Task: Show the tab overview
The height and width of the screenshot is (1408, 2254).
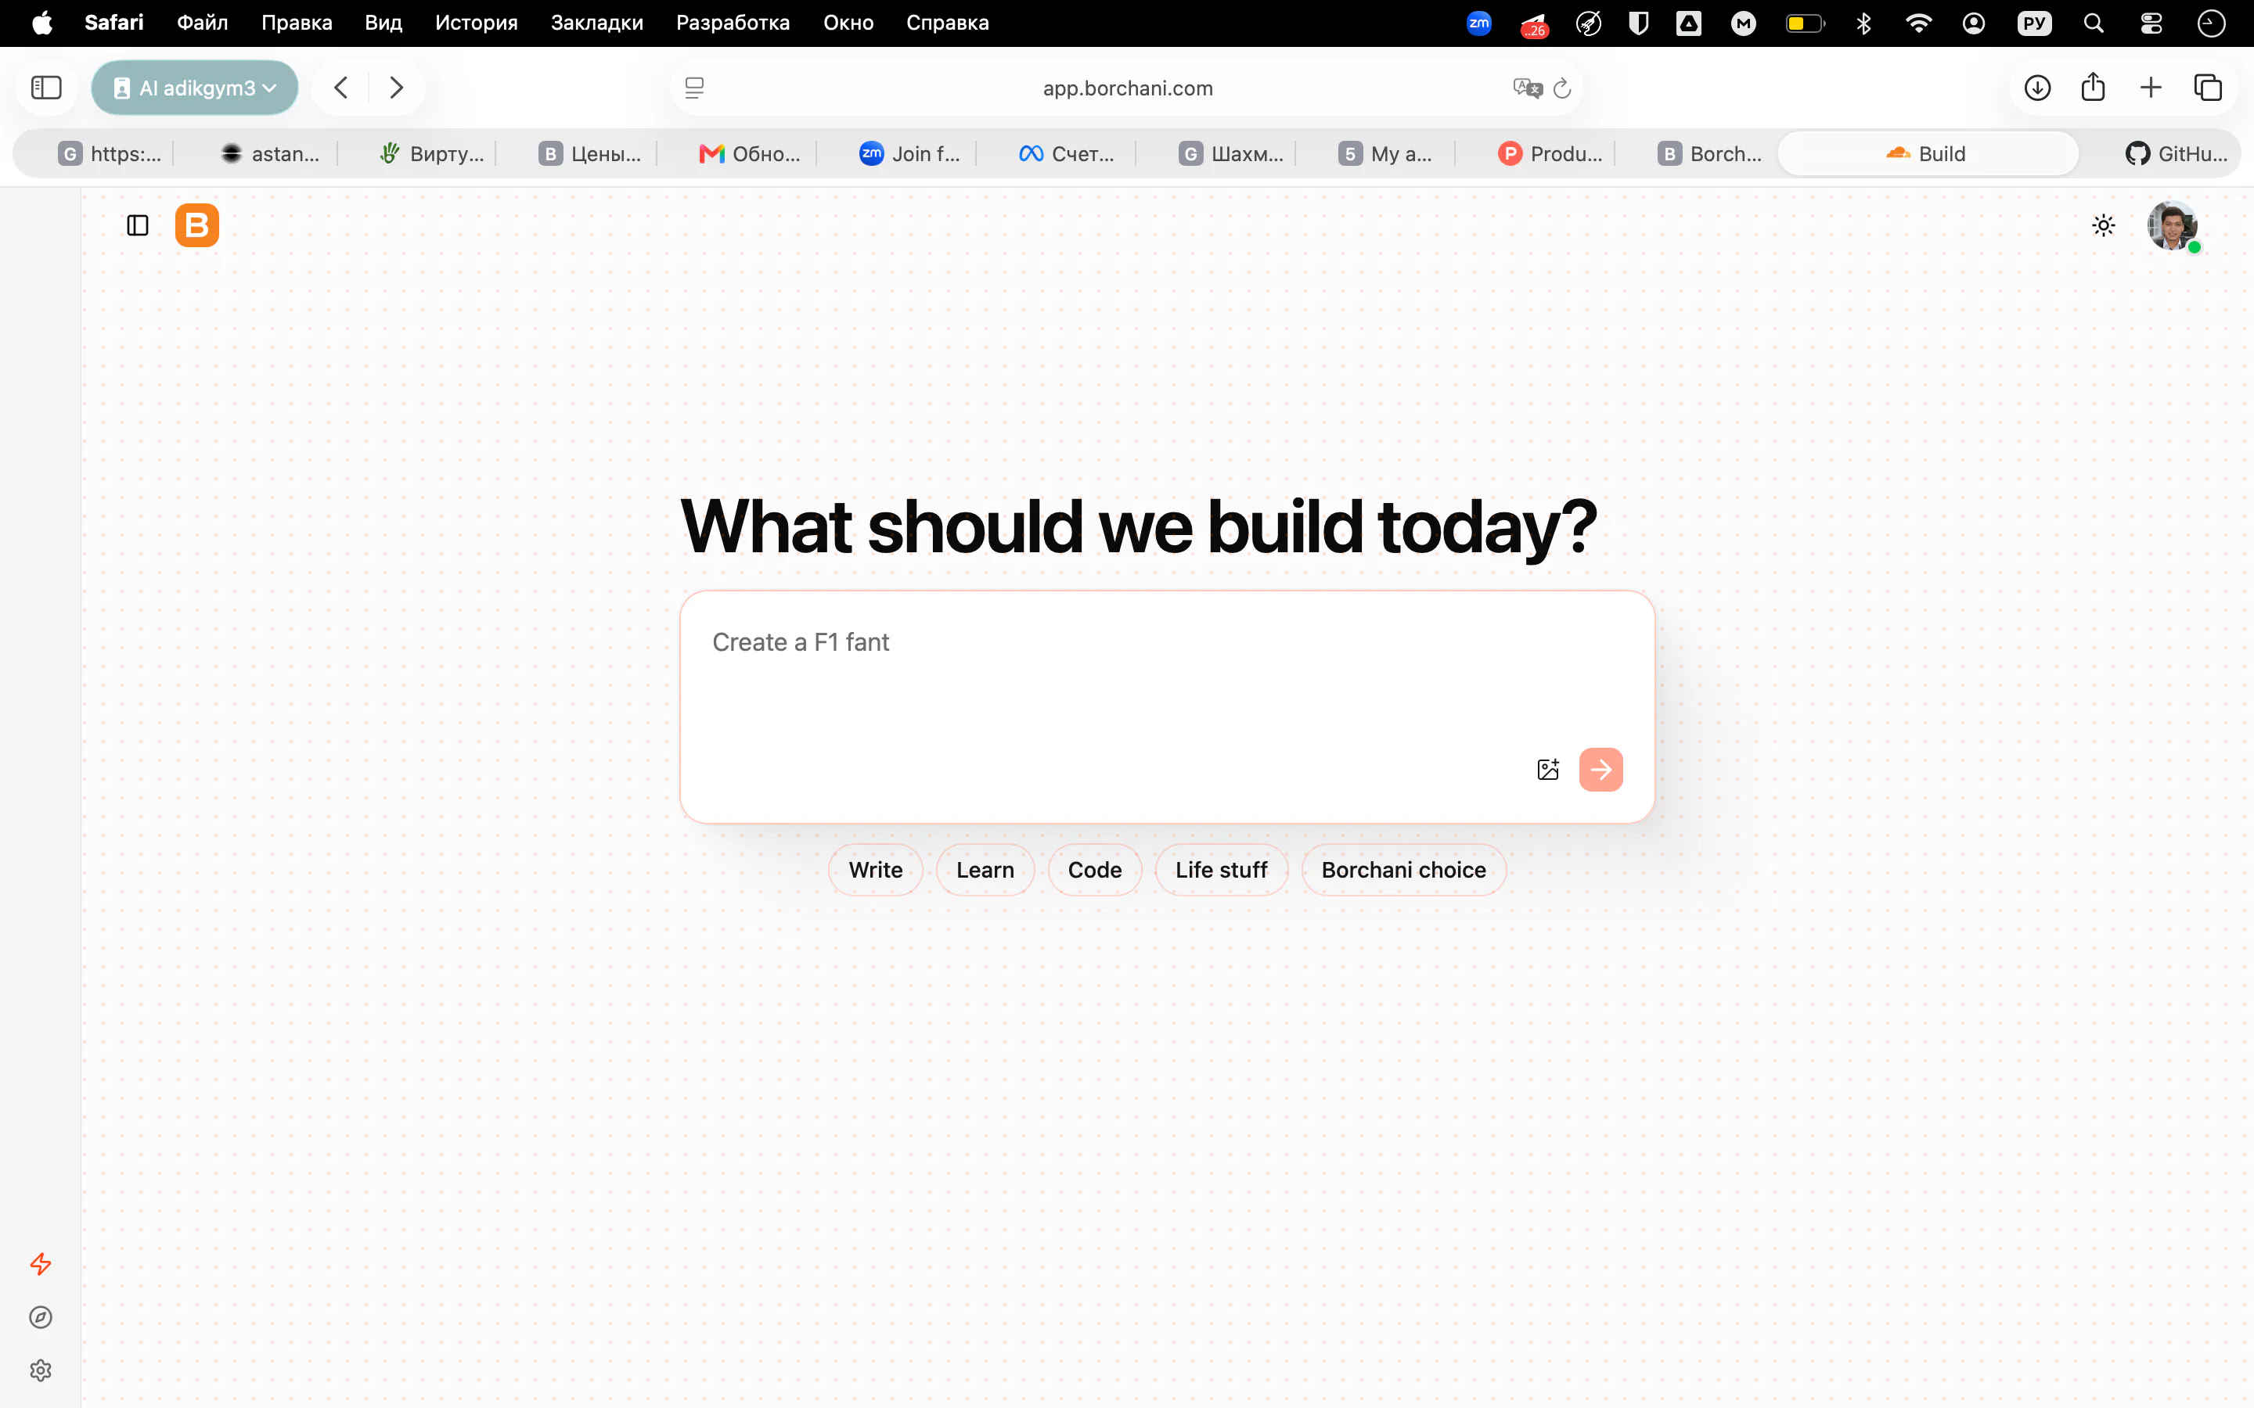Action: tap(2209, 88)
